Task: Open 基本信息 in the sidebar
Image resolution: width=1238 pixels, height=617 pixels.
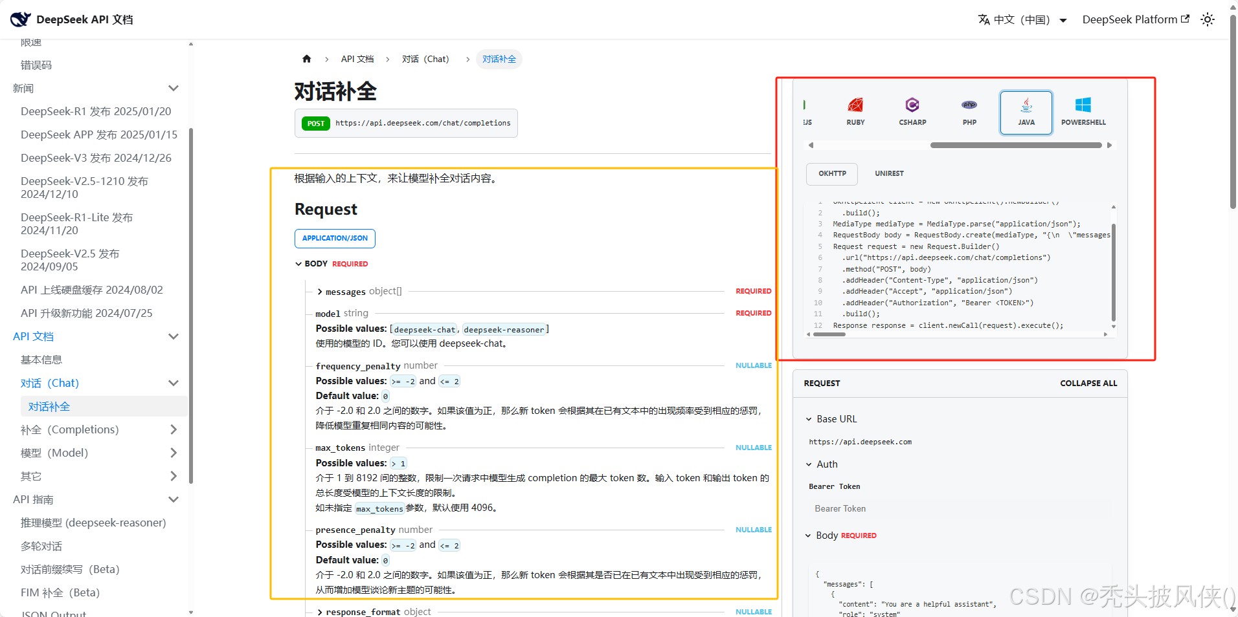Action: [x=41, y=360]
